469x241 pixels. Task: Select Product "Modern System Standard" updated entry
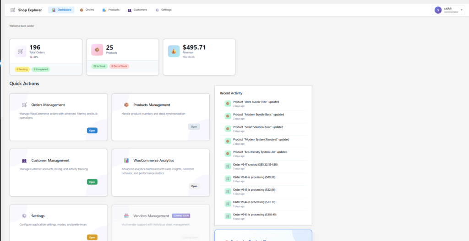click(263, 141)
